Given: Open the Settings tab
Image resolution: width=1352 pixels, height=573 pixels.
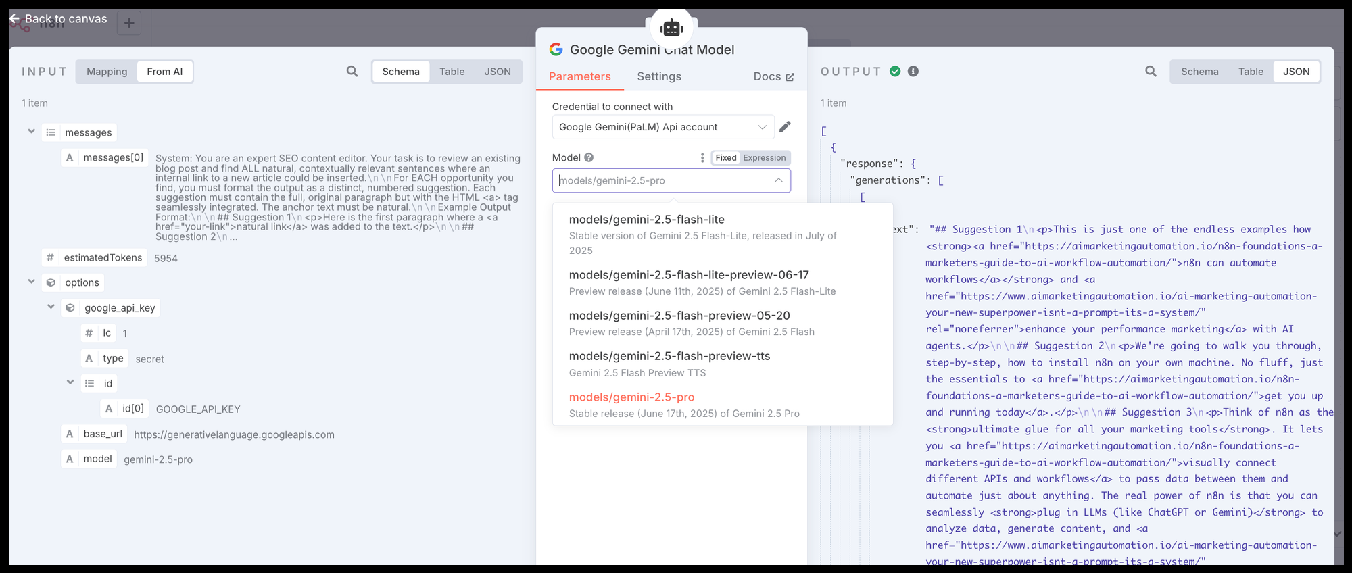Looking at the screenshot, I should [658, 76].
